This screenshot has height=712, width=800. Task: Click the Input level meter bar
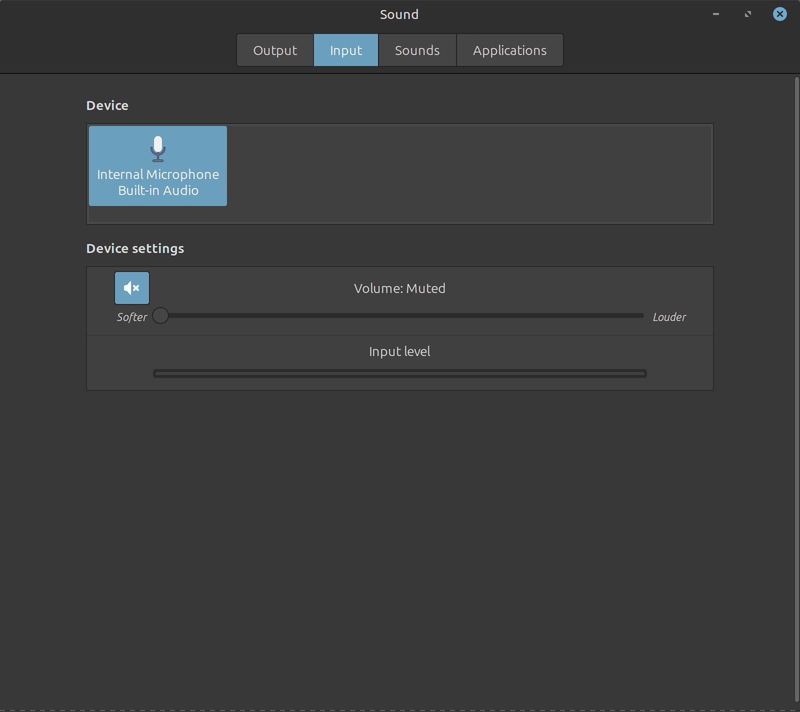[400, 373]
